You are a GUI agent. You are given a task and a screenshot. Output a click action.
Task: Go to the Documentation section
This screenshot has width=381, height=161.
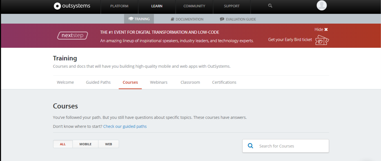187,19
